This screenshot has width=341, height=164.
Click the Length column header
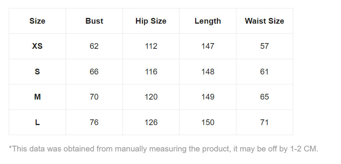(x=208, y=21)
